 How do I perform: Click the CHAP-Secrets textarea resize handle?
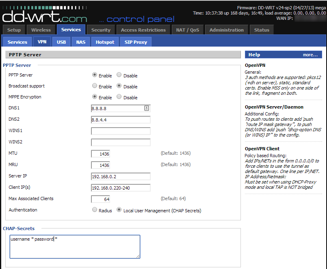[138, 256]
